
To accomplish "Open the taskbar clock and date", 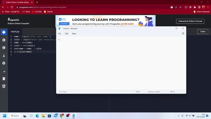I will 201,116.
